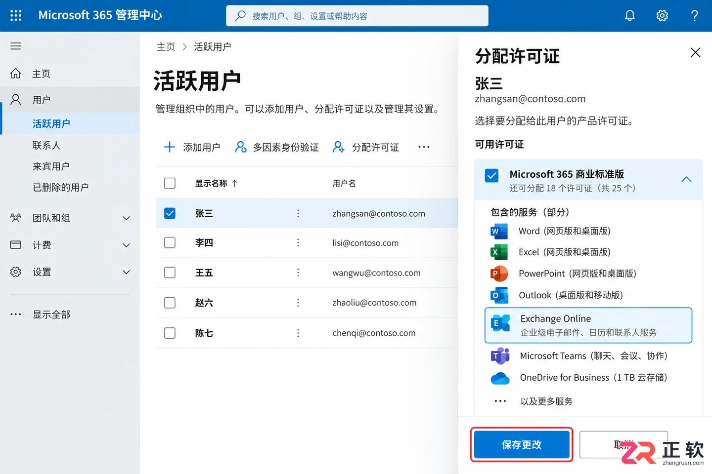Click the 分配许可证 toolbar person icon
Image resolution: width=712 pixels, height=474 pixels.
339,147
